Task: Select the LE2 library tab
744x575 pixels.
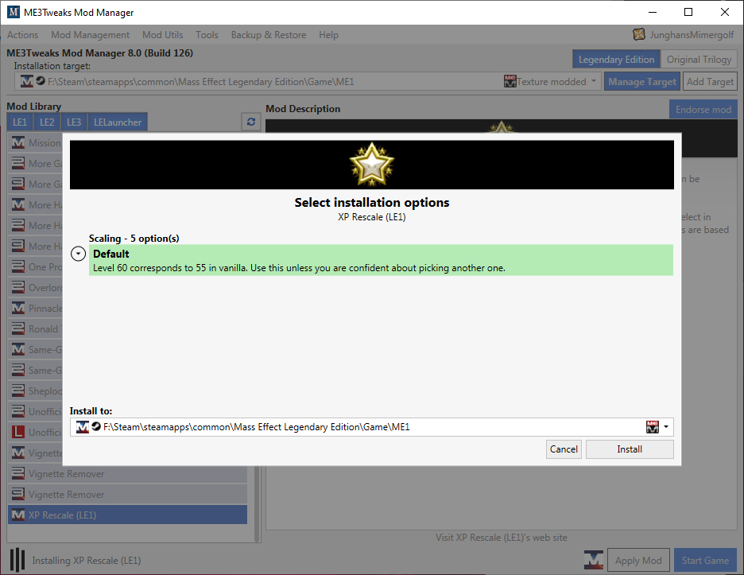Action: click(x=46, y=122)
